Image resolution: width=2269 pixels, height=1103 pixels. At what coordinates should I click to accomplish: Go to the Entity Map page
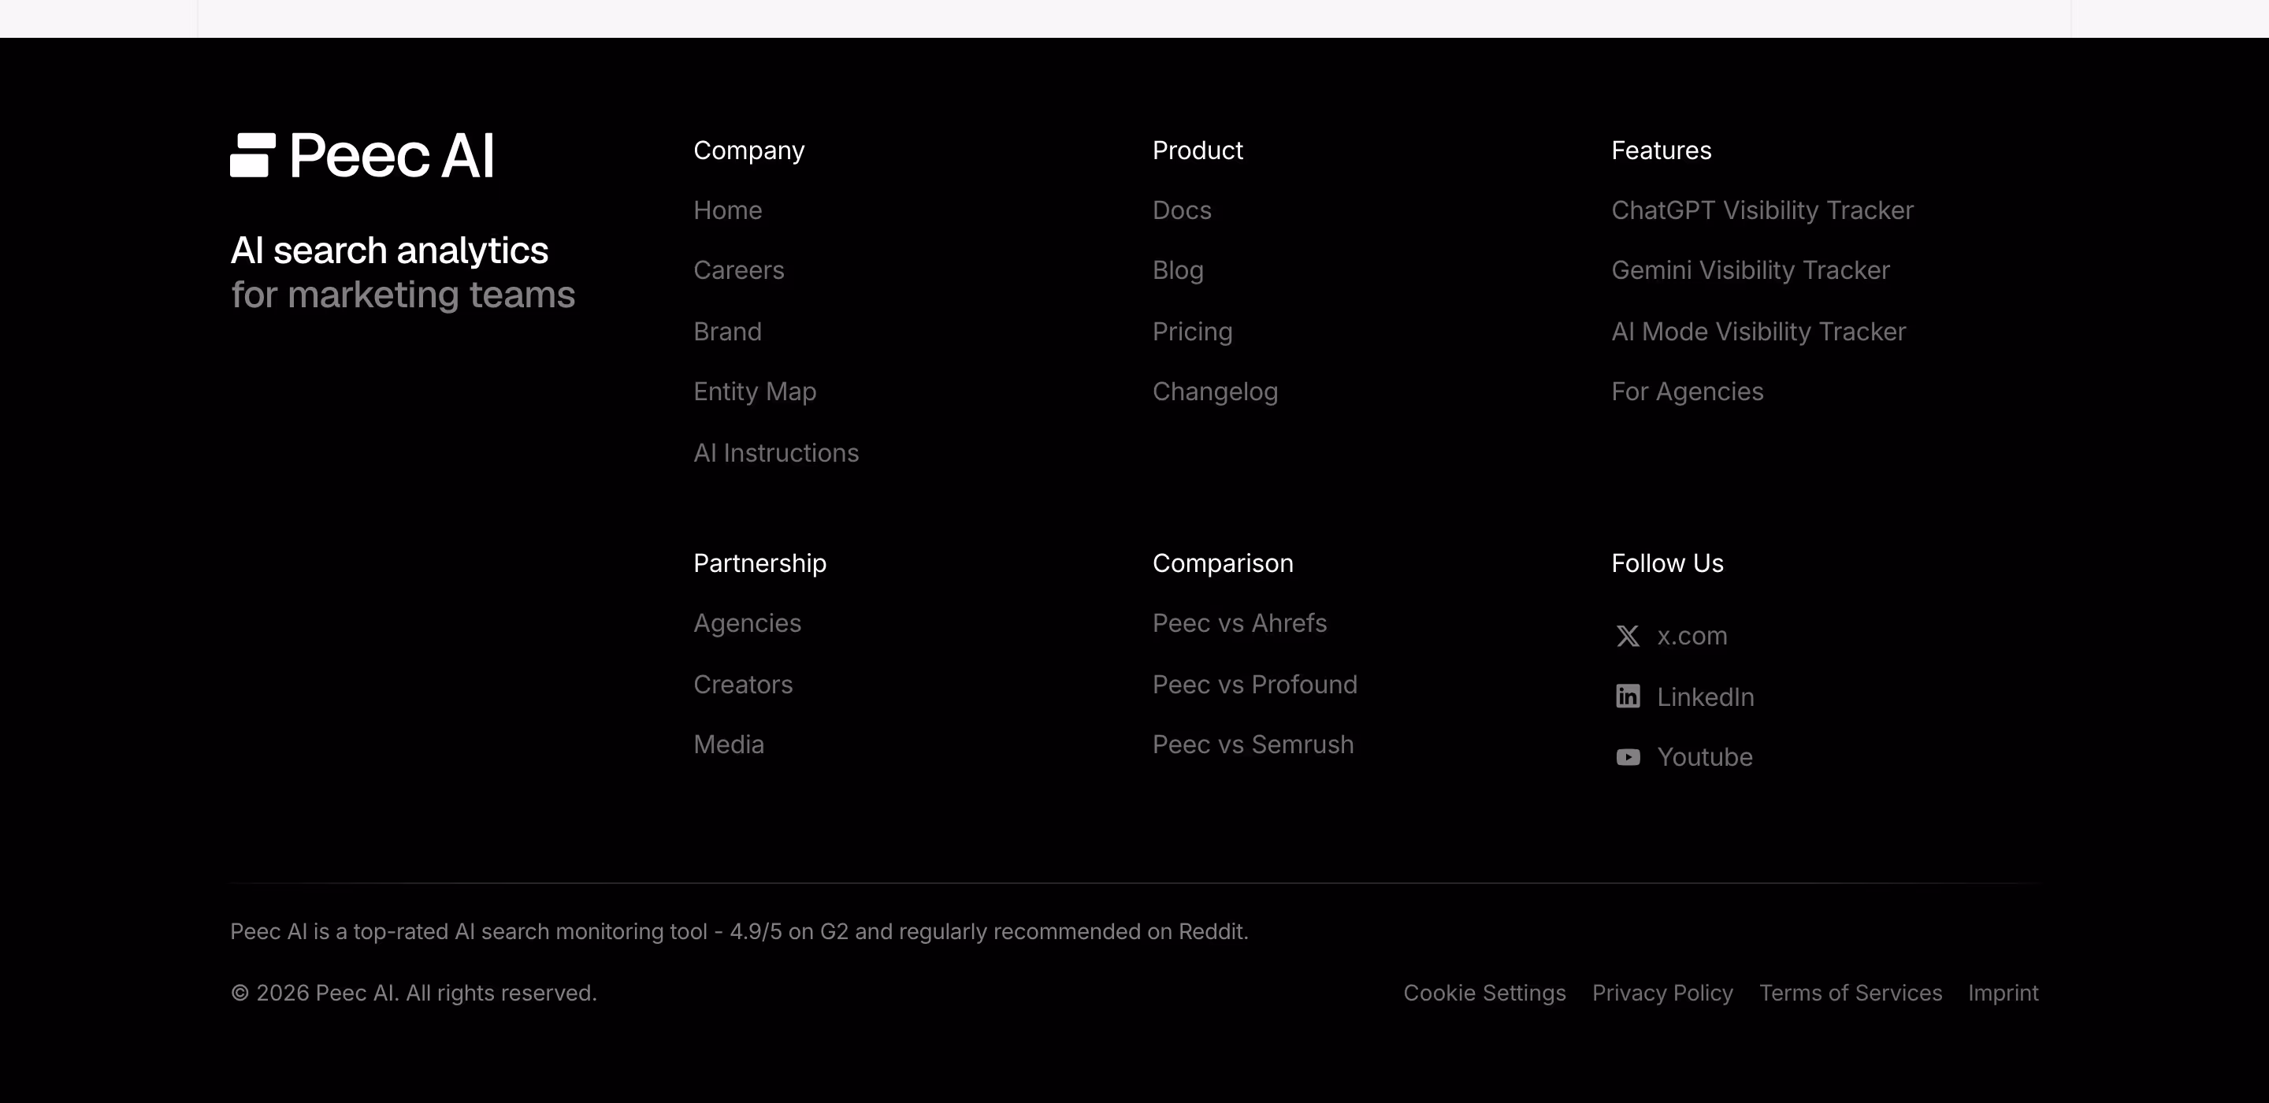(x=754, y=392)
